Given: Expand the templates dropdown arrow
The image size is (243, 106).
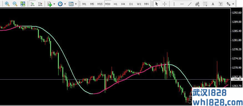Looking at the screenshot, I should pos(76,4).
